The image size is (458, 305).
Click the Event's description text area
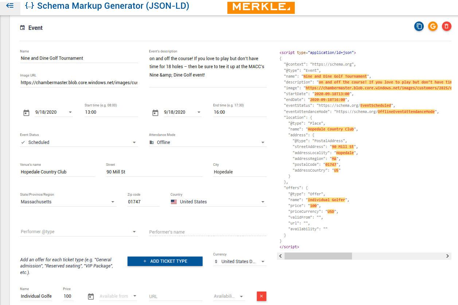pyautogui.click(x=208, y=71)
